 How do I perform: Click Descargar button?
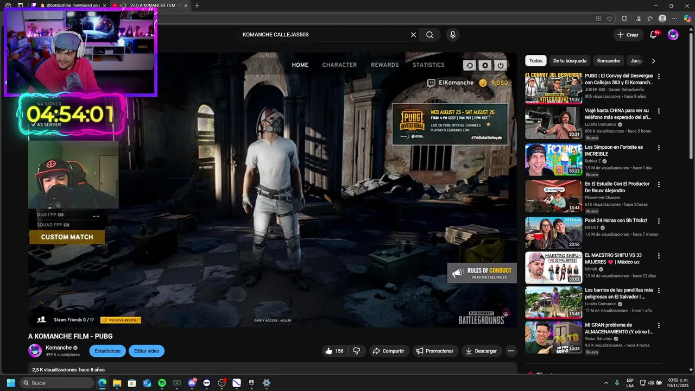482,351
